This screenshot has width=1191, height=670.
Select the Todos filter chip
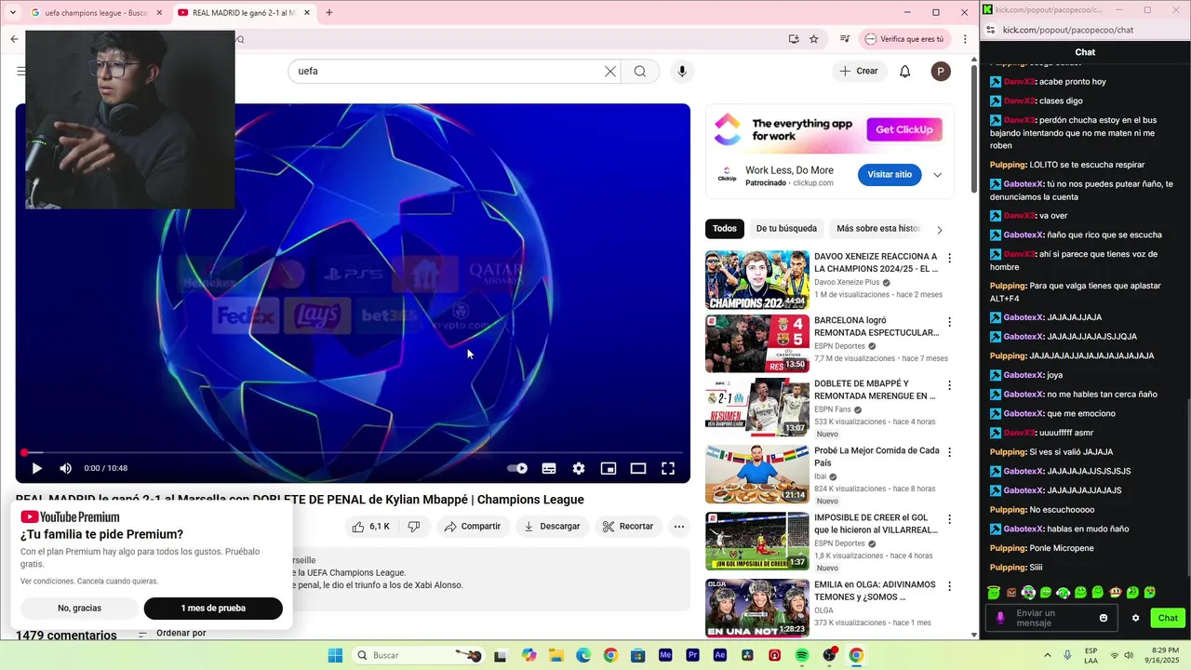click(x=725, y=229)
